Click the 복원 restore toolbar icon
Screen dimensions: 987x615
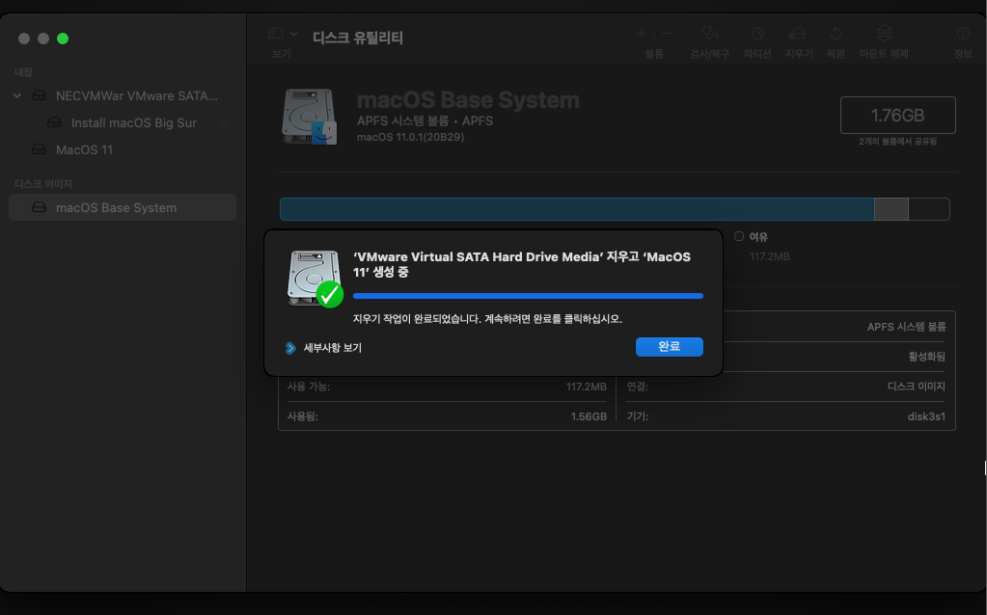(x=836, y=34)
